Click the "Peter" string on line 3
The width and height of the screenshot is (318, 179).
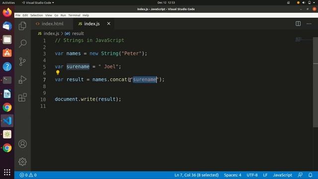click(x=131, y=54)
